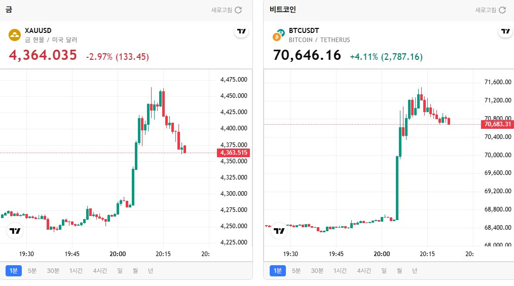Open the BTCUSDT symbol link
This screenshot has height=286, width=514.
(304, 30)
